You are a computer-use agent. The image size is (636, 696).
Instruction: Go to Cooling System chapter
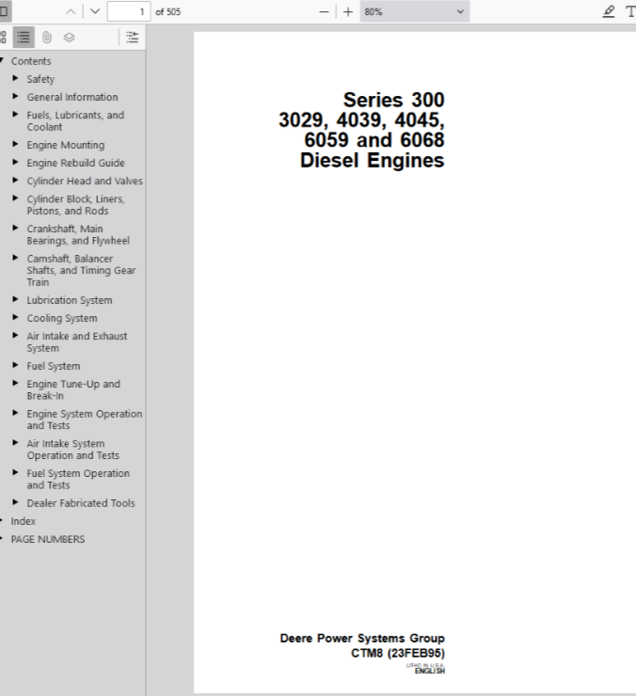[x=62, y=318]
